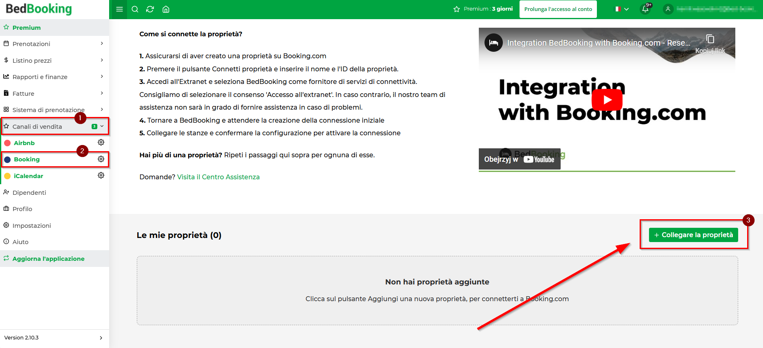Screen dimensions: 763x348
Task: Select the Booking channel
Action: click(x=27, y=159)
